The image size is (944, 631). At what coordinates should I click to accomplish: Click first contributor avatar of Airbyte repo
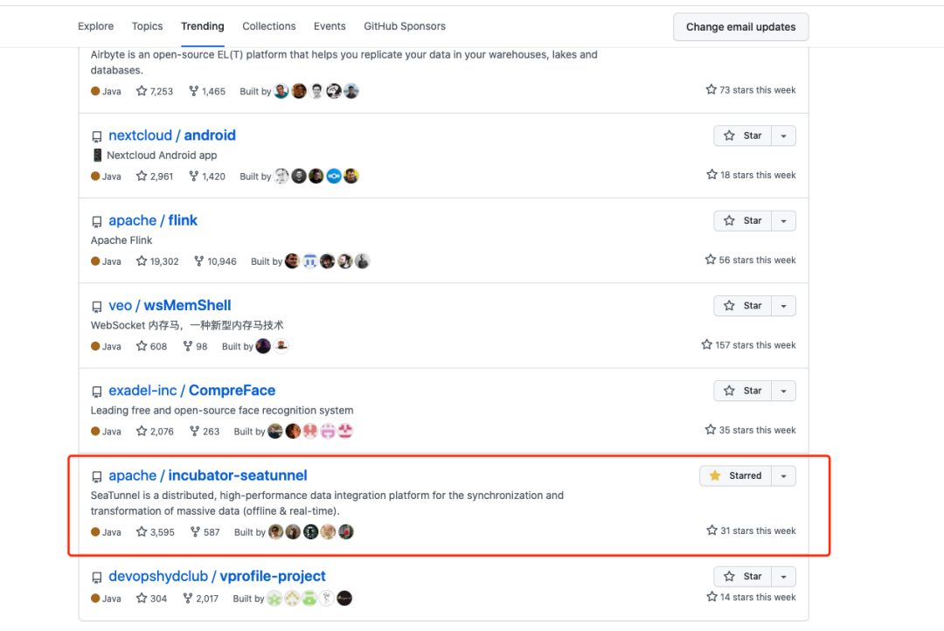point(281,91)
